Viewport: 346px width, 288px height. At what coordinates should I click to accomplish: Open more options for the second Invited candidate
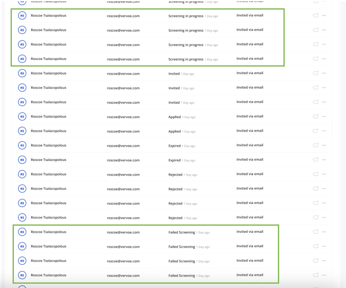324,88
